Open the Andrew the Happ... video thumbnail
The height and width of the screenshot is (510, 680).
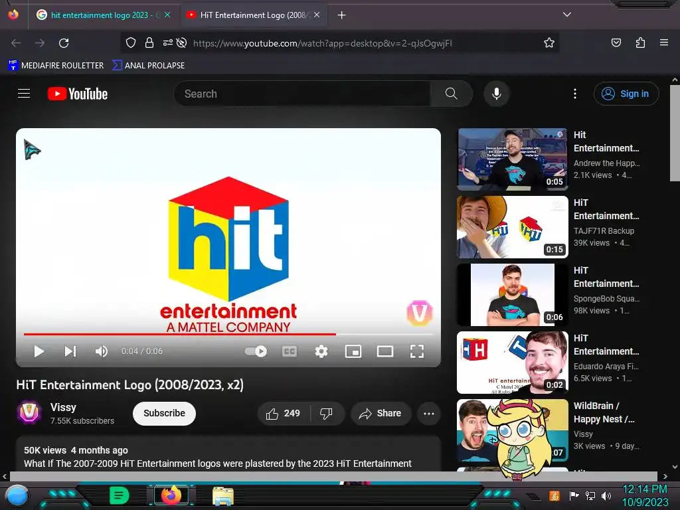pos(512,159)
